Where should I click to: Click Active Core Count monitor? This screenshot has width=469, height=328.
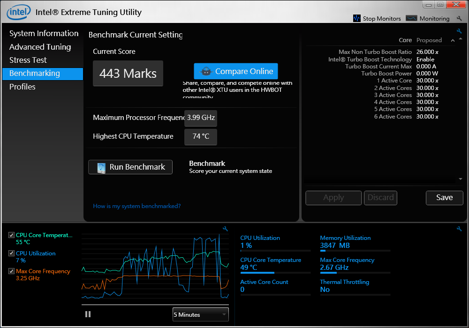[x=275, y=287]
